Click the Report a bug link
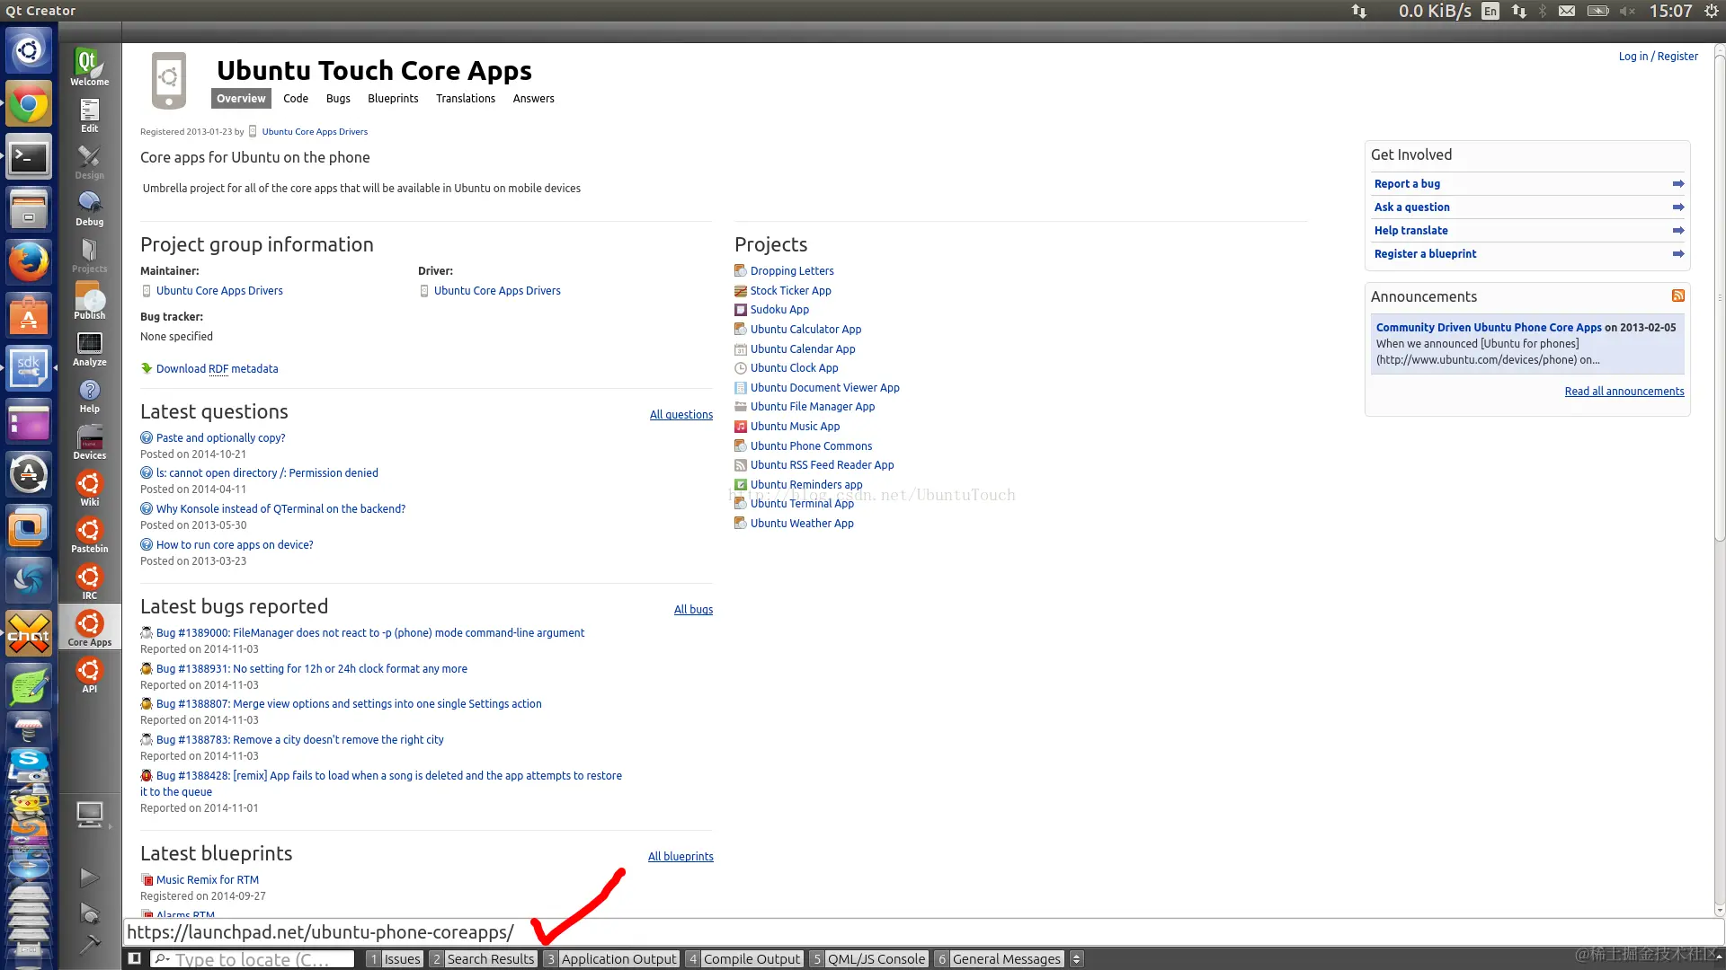The width and height of the screenshot is (1726, 970). [1407, 184]
